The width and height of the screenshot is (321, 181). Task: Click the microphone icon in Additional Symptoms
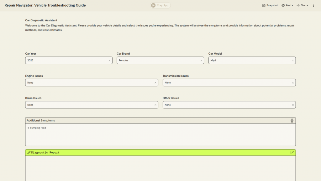point(292,121)
